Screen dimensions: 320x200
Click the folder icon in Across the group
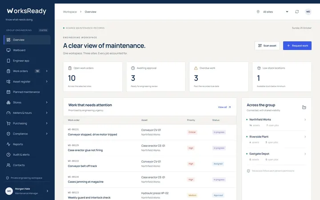click(304, 107)
